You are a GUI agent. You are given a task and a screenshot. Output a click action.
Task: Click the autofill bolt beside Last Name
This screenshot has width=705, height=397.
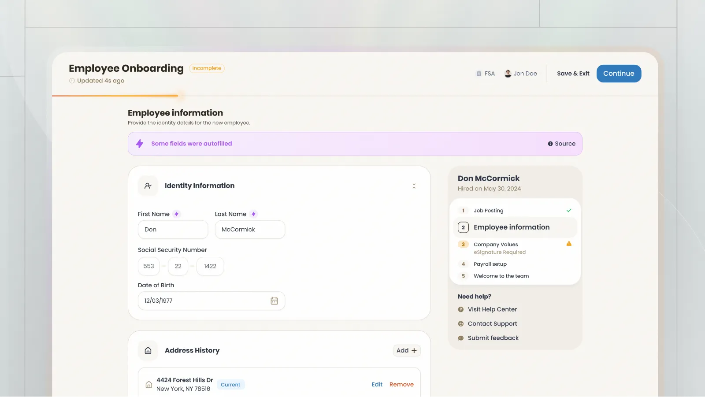coord(253,214)
